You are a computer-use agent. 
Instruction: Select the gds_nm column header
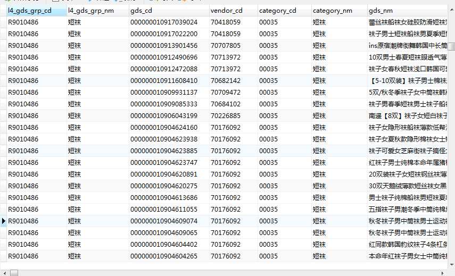[x=408, y=11]
